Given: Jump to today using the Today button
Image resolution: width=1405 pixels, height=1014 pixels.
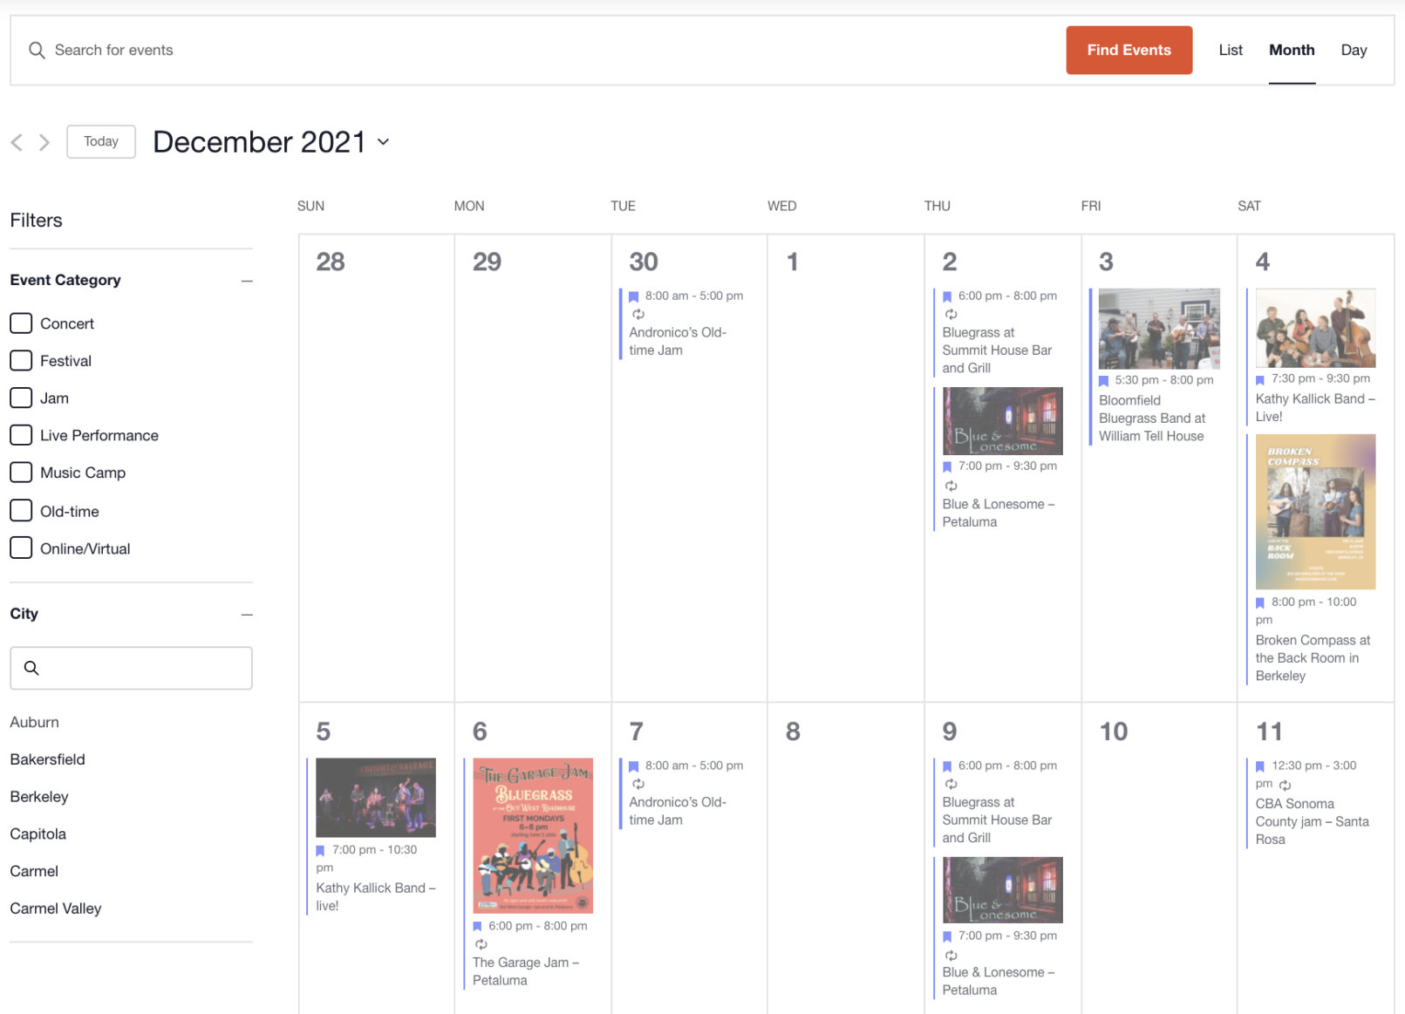Looking at the screenshot, I should click(x=100, y=141).
